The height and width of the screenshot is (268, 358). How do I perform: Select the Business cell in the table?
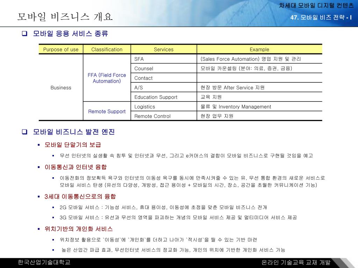point(61,88)
